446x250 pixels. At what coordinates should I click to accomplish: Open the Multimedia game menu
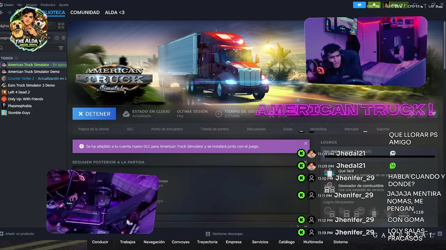click(313, 242)
